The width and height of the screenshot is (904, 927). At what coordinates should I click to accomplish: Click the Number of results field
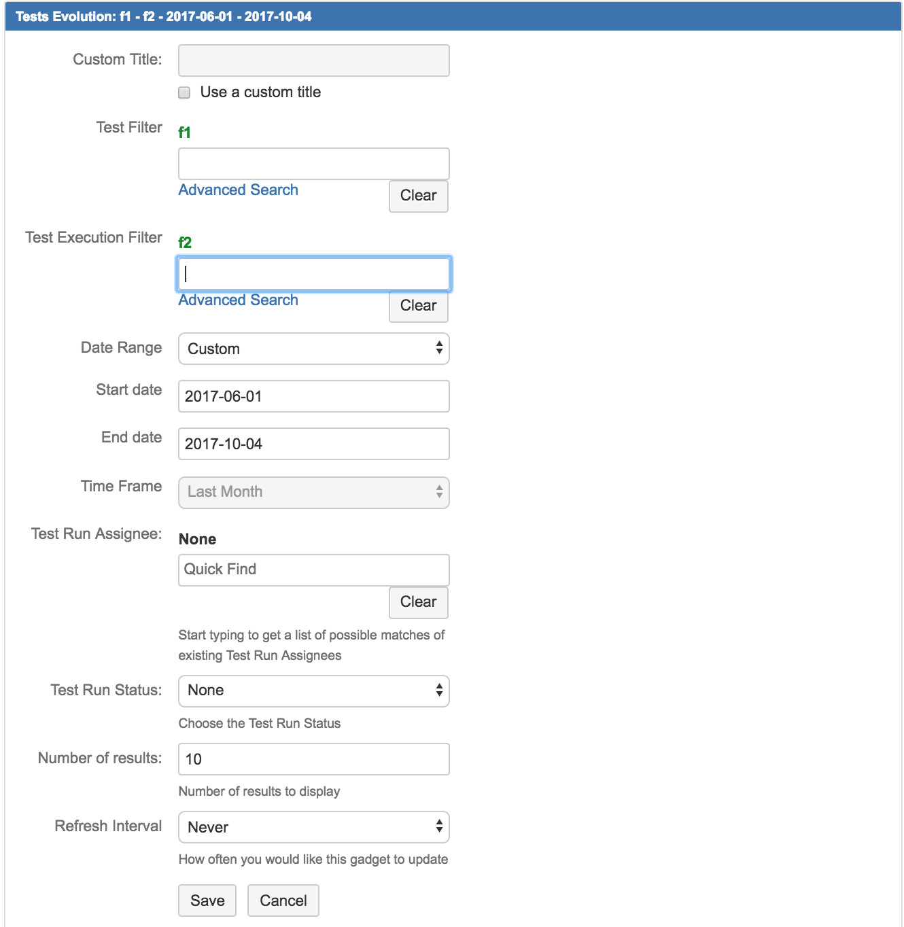[314, 759]
